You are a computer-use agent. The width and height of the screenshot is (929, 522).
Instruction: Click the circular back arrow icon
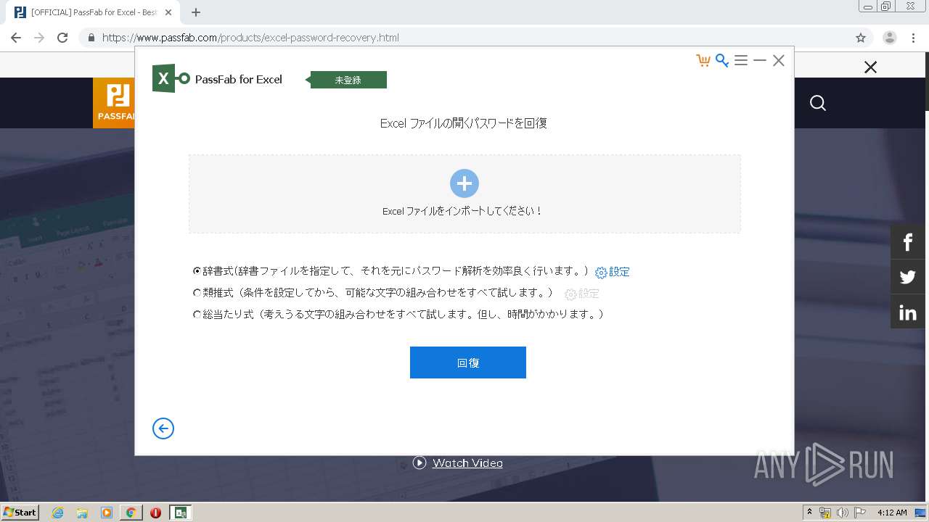tap(163, 428)
